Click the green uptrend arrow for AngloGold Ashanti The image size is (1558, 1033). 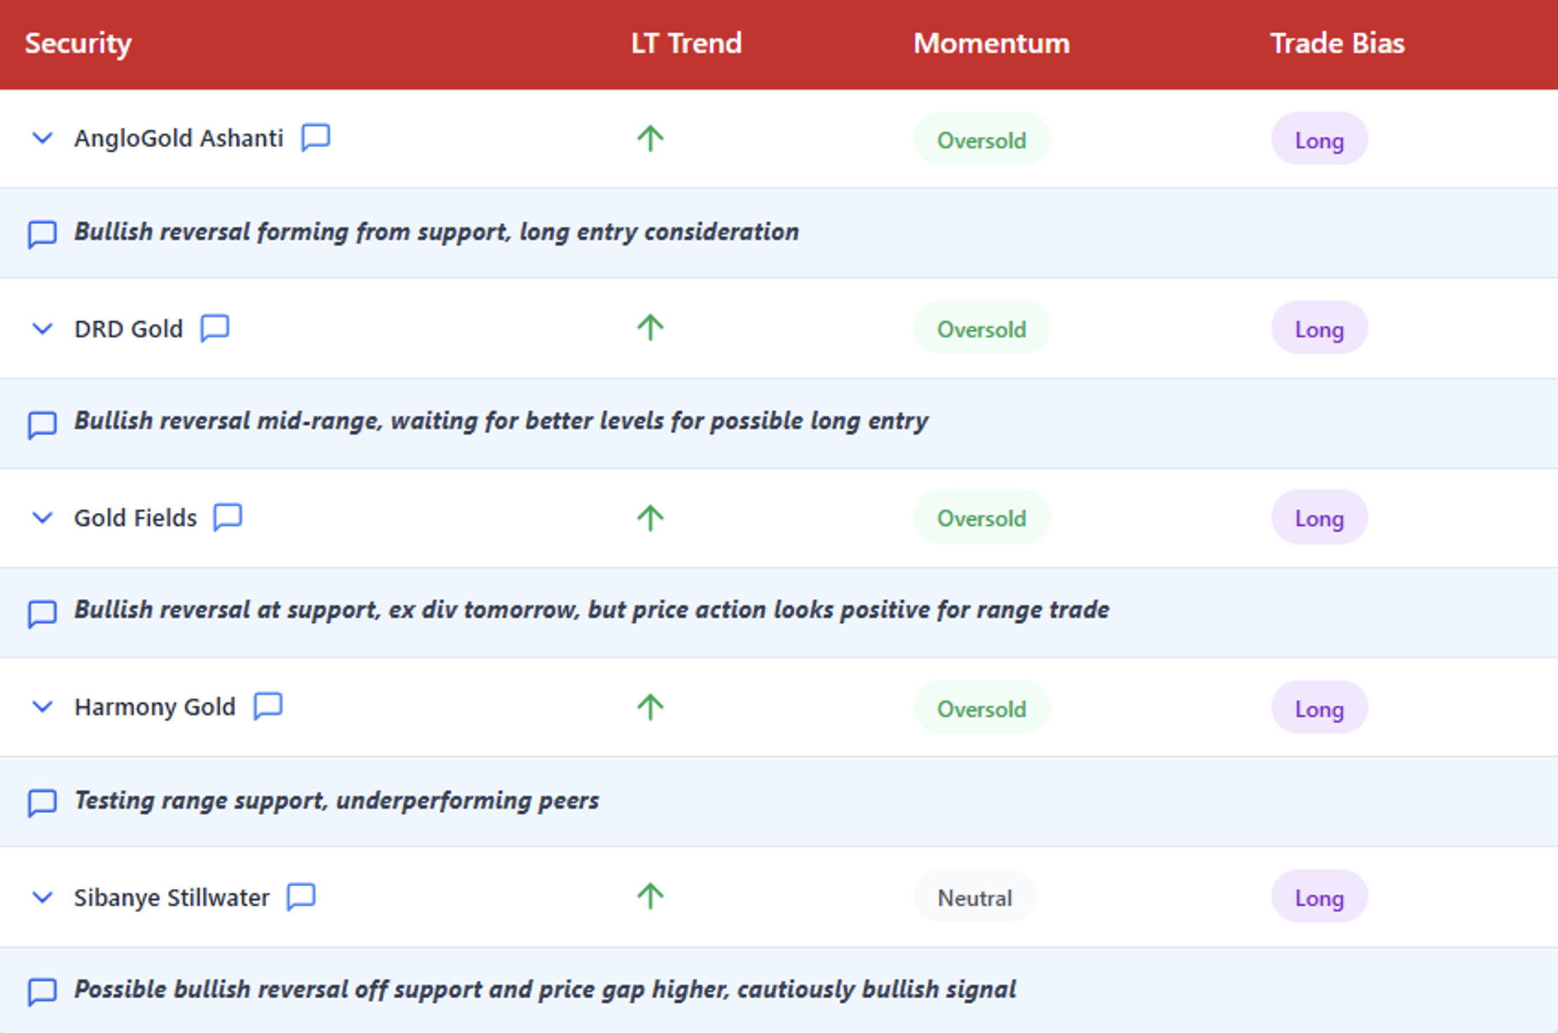650,138
